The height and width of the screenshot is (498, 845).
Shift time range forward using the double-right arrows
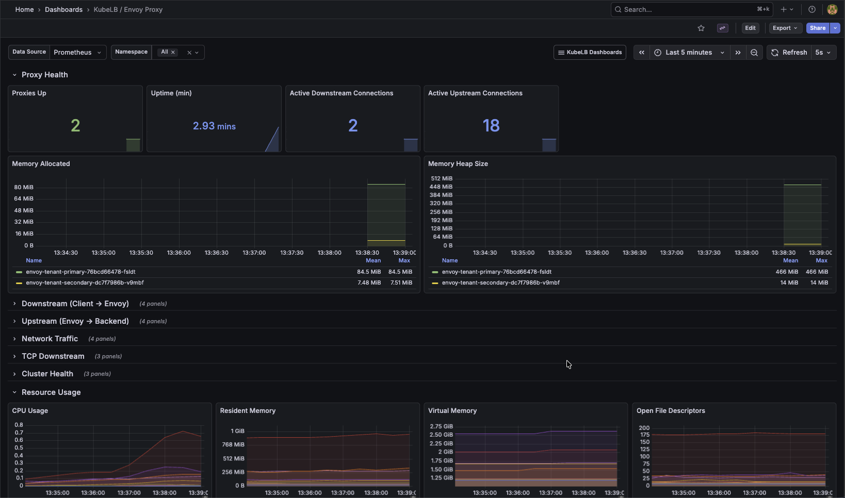click(x=738, y=52)
